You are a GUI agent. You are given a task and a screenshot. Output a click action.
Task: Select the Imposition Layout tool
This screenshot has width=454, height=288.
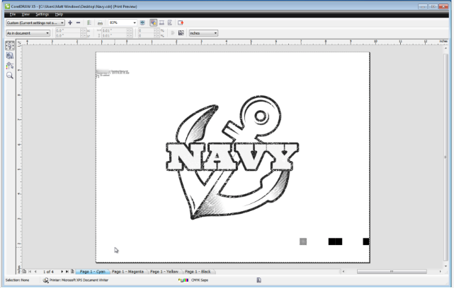tap(9, 56)
